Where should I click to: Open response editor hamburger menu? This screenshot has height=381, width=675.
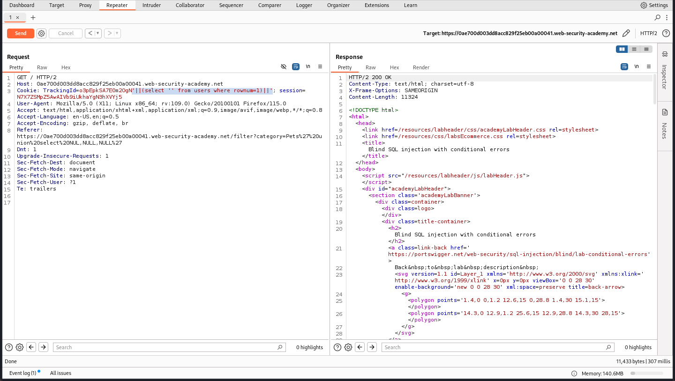[649, 67]
